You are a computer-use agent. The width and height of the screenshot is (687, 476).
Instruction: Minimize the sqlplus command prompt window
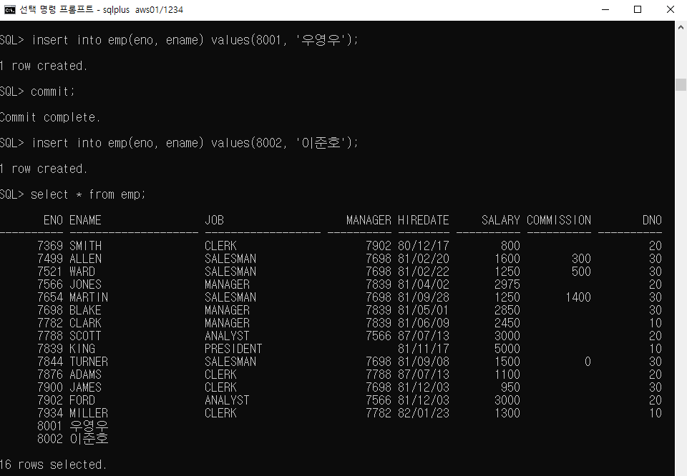pyautogui.click(x=605, y=9)
